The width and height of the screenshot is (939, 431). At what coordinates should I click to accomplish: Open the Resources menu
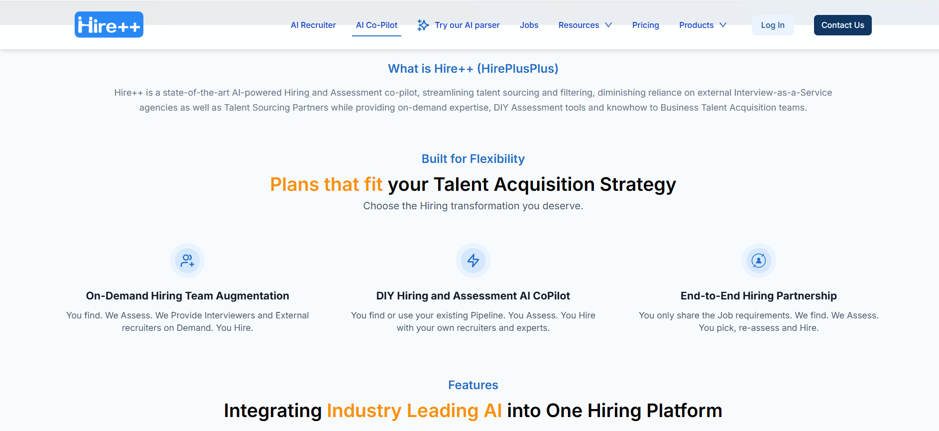tap(579, 25)
